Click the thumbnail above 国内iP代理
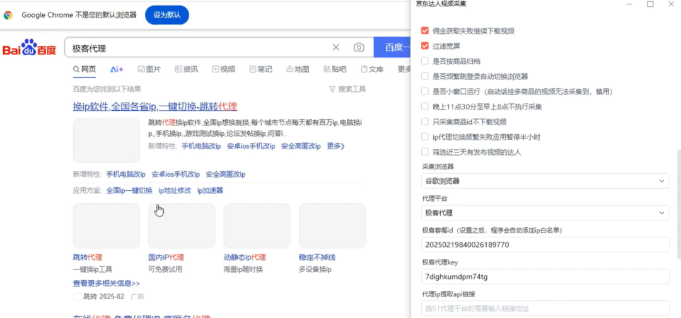This screenshot has height=318, width=681. coord(182,225)
